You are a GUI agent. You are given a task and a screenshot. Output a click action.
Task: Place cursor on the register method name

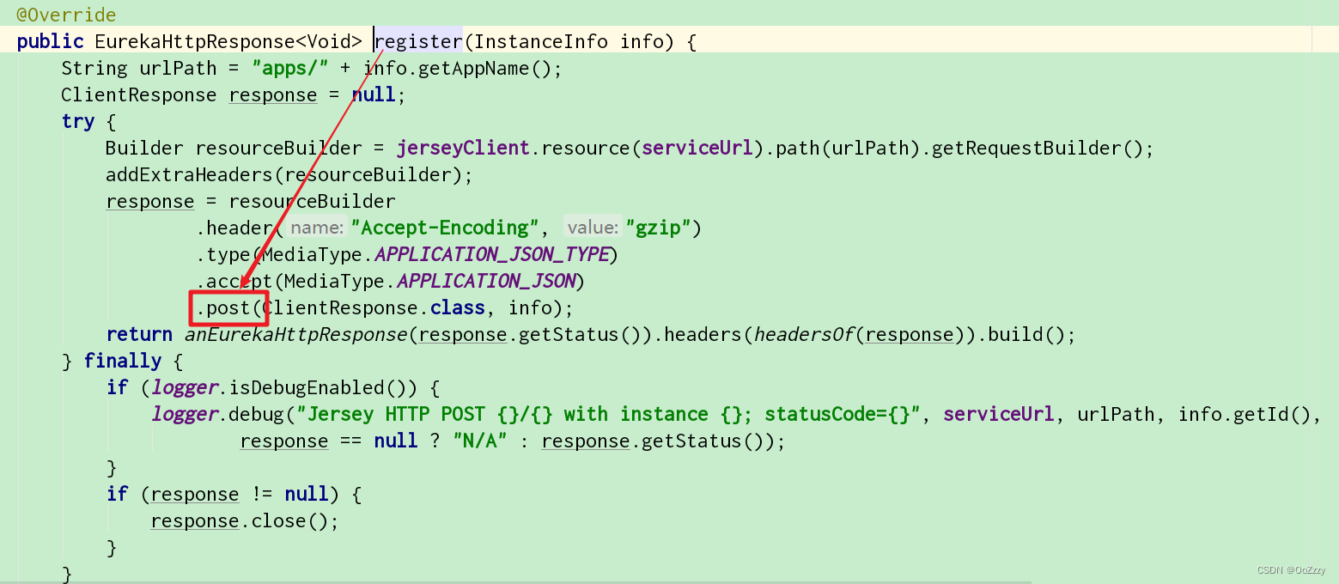419,41
